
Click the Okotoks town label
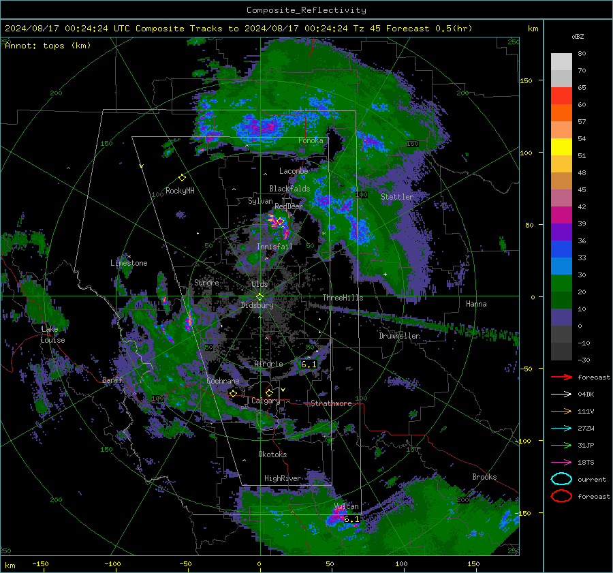click(272, 454)
